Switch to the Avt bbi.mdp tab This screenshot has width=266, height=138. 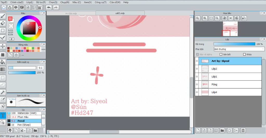(71, 13)
